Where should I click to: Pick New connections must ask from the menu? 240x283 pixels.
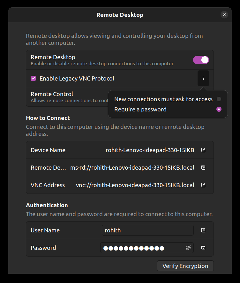tap(164, 99)
